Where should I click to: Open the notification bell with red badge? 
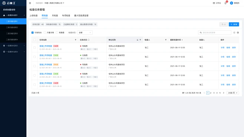tap(225, 3)
